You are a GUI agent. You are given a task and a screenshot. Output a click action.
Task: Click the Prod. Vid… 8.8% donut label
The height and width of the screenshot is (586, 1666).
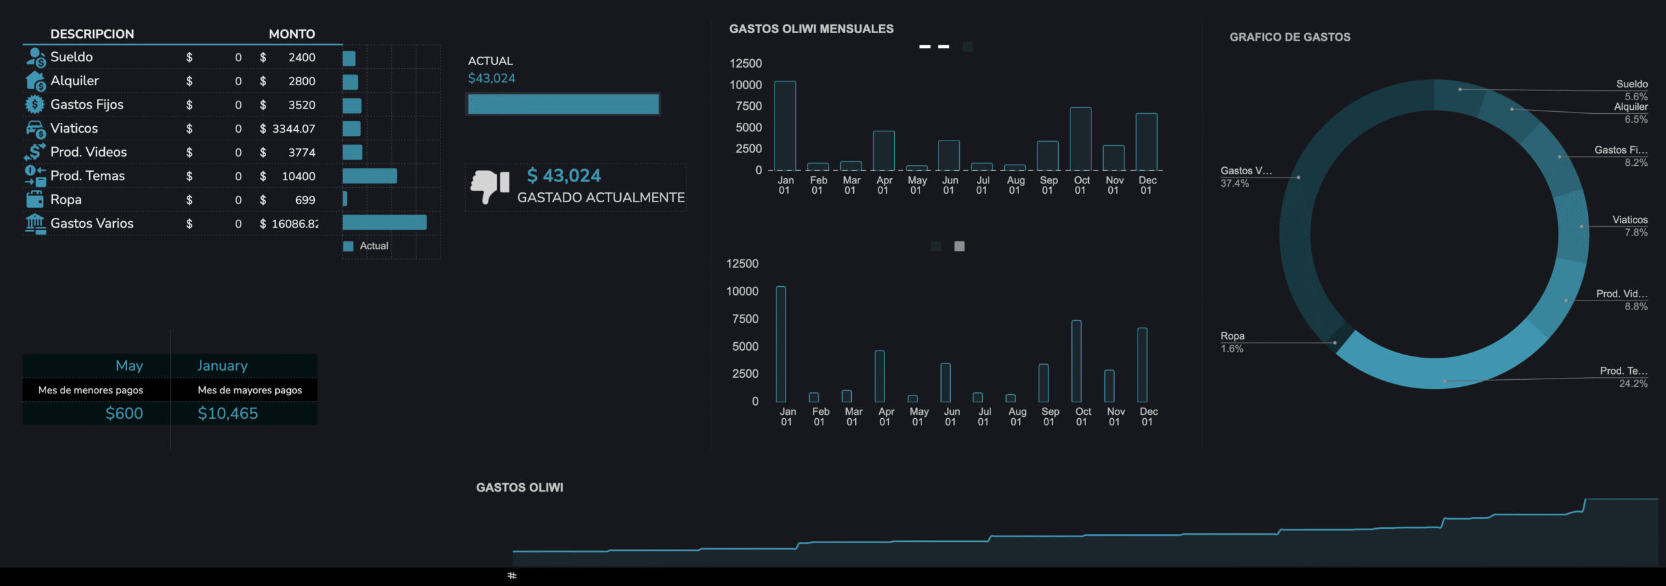point(1622,300)
